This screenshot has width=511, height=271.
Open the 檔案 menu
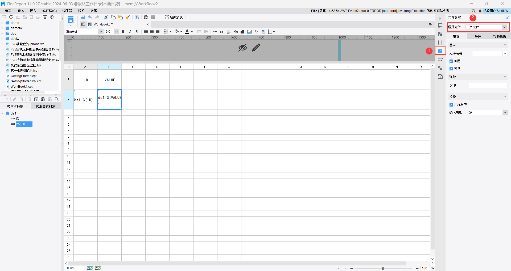point(8,11)
